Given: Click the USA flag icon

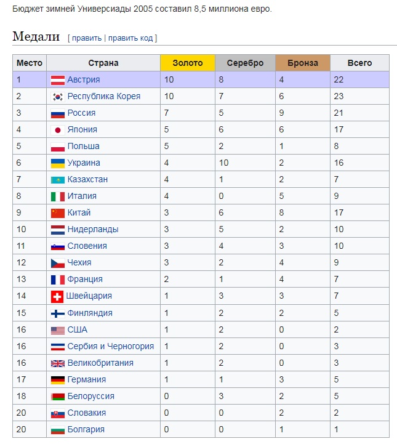Looking at the screenshot, I should pos(57,330).
